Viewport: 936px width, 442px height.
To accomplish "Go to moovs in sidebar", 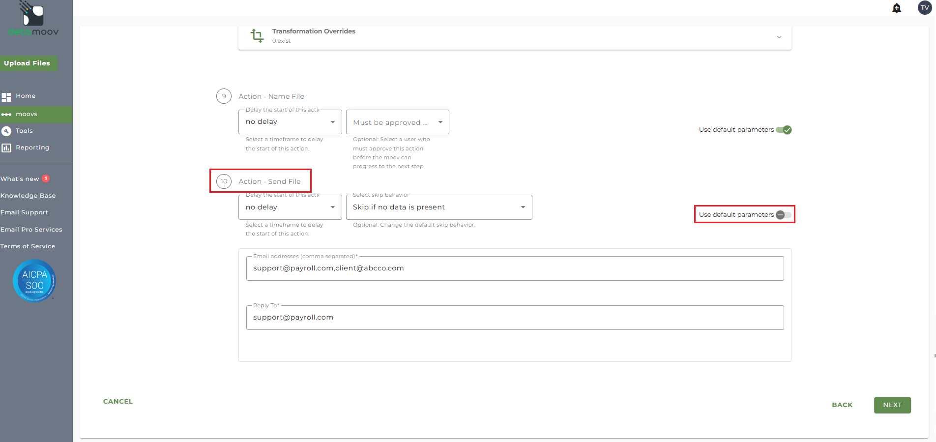I will (x=27, y=114).
